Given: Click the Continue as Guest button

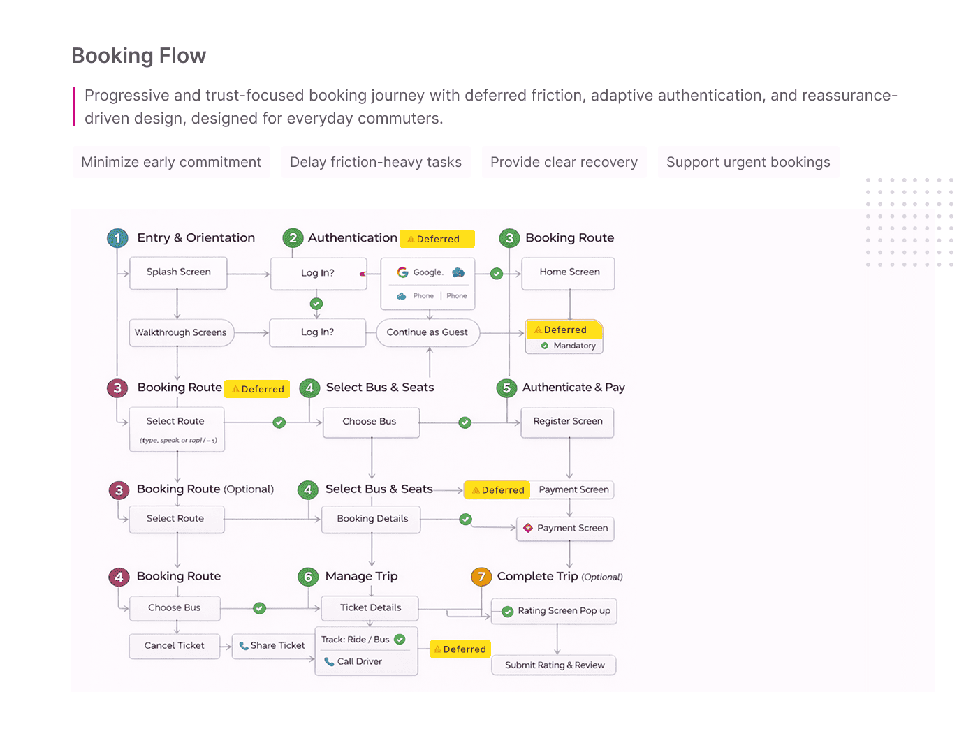Looking at the screenshot, I should pos(427,332).
